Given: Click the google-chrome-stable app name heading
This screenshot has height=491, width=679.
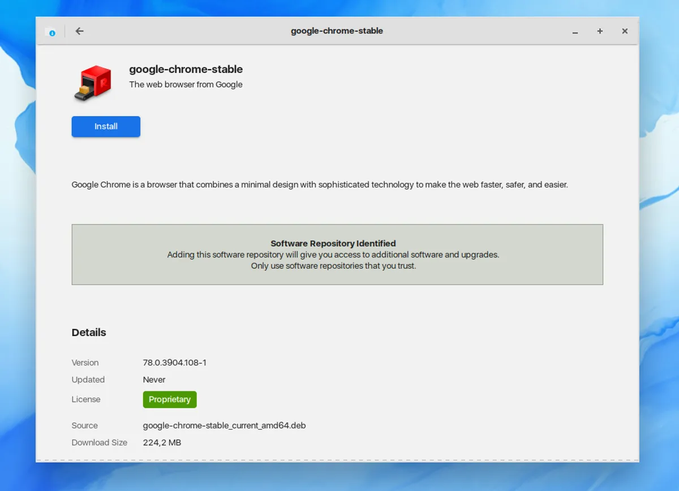Looking at the screenshot, I should [x=186, y=70].
